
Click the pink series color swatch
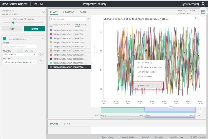pos(51,34)
